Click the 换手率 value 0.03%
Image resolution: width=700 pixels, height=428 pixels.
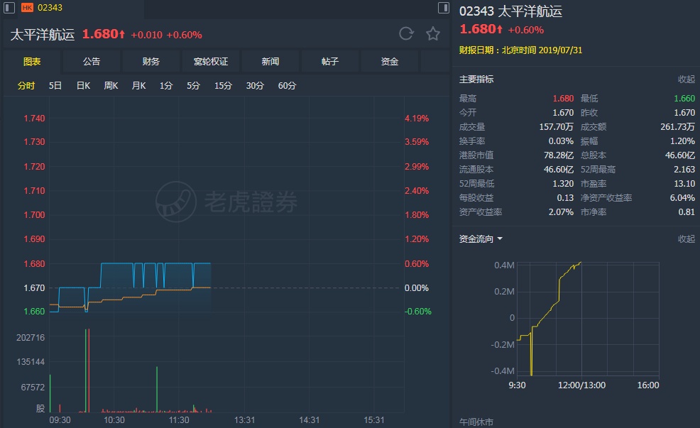coord(561,141)
